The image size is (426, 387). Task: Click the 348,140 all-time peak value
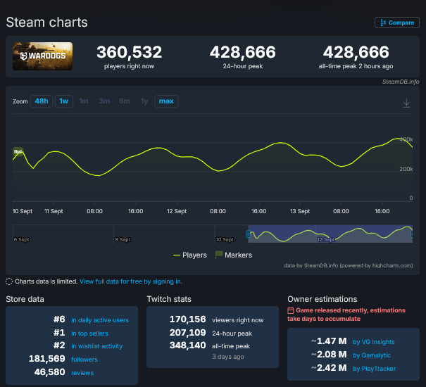pyautogui.click(x=188, y=345)
